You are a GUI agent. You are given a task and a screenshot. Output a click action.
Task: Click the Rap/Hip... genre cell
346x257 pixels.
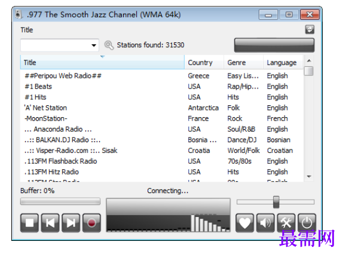tap(243, 86)
